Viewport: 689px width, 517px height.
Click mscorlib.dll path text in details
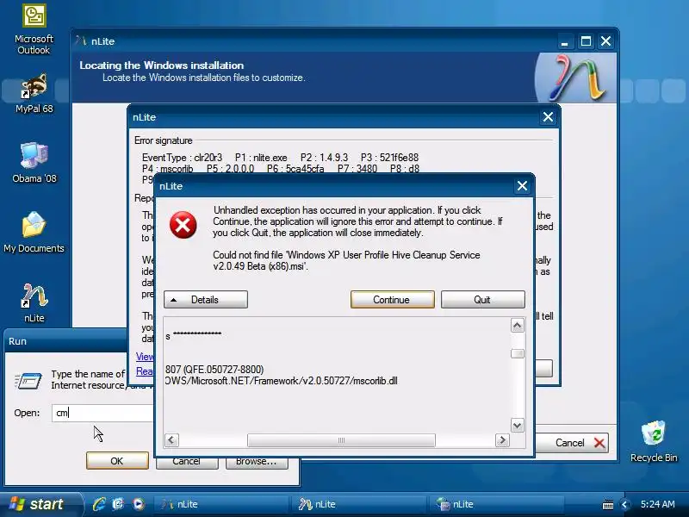pyautogui.click(x=282, y=381)
